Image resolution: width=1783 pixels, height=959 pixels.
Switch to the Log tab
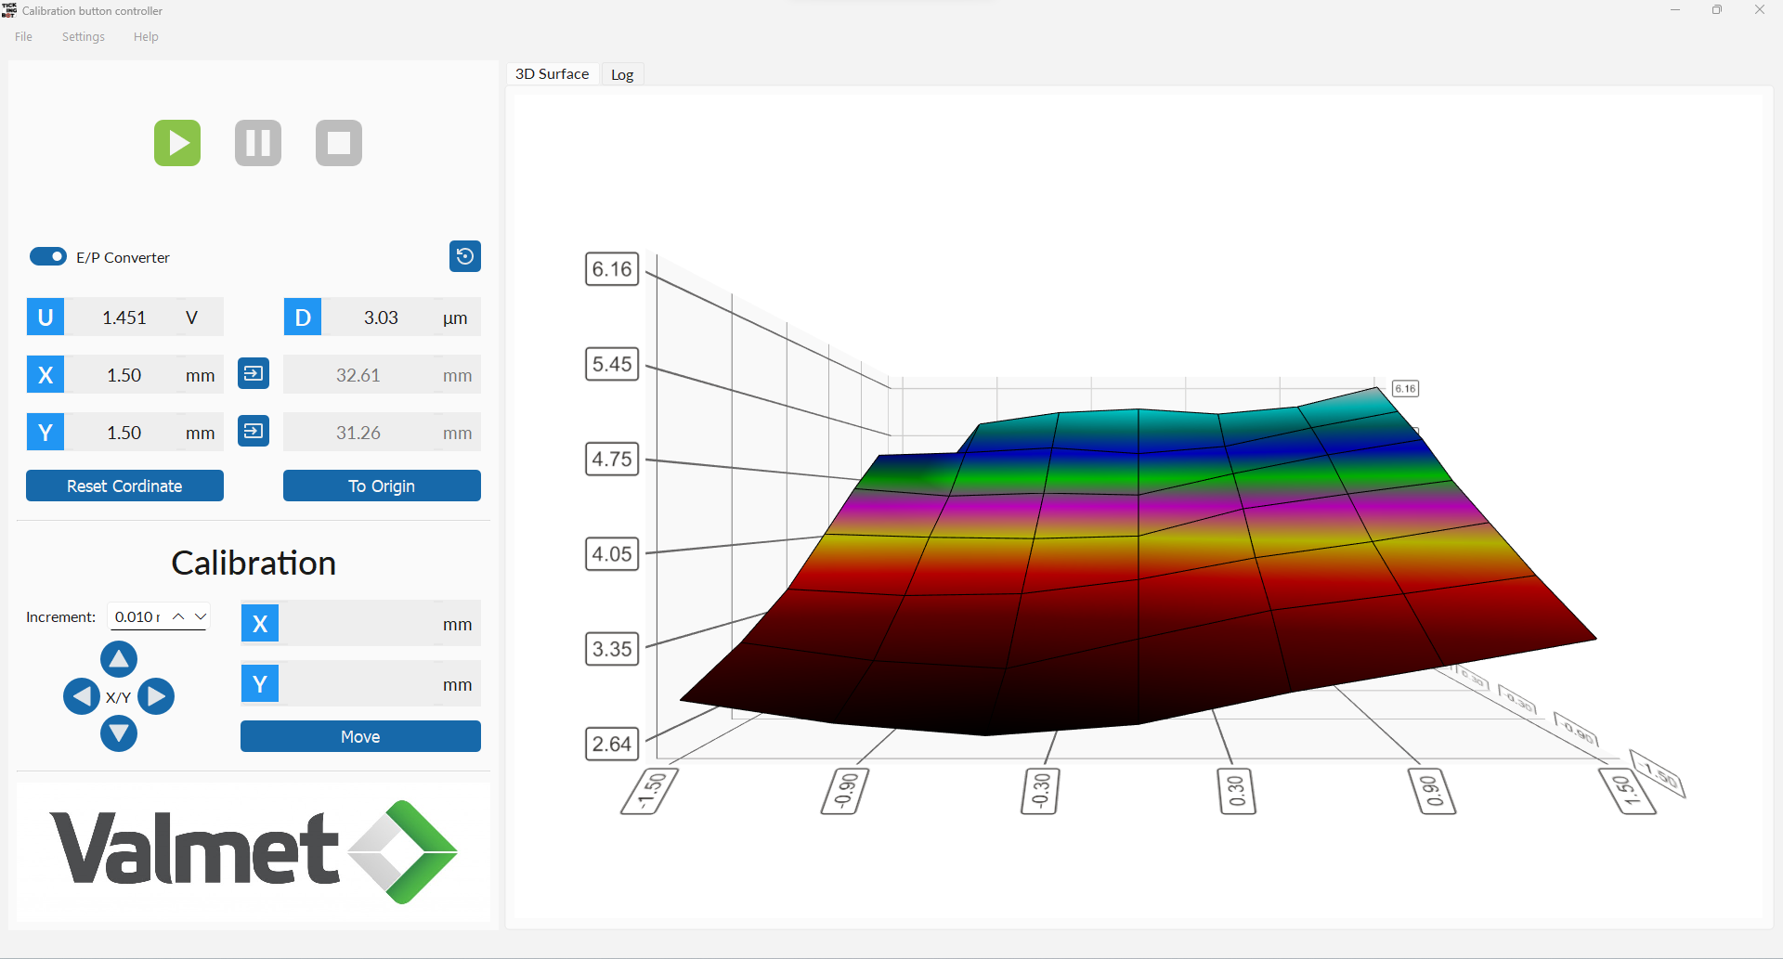(622, 74)
